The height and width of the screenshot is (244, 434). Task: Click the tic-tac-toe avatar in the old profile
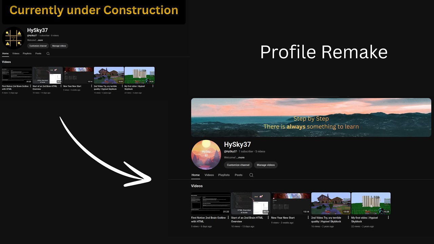[x=14, y=38]
